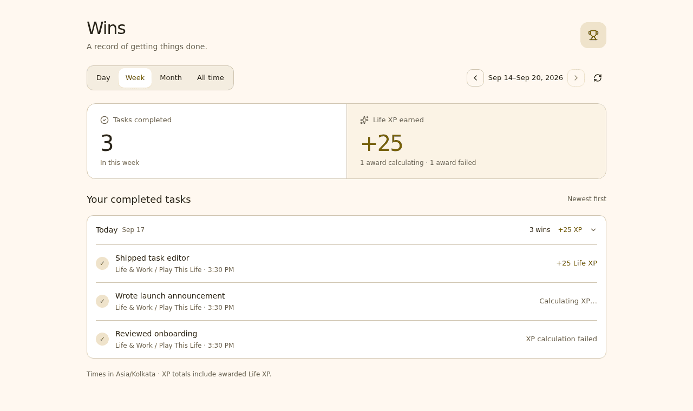Open the Wrote launch announcement task
693x411 pixels.
346,301
